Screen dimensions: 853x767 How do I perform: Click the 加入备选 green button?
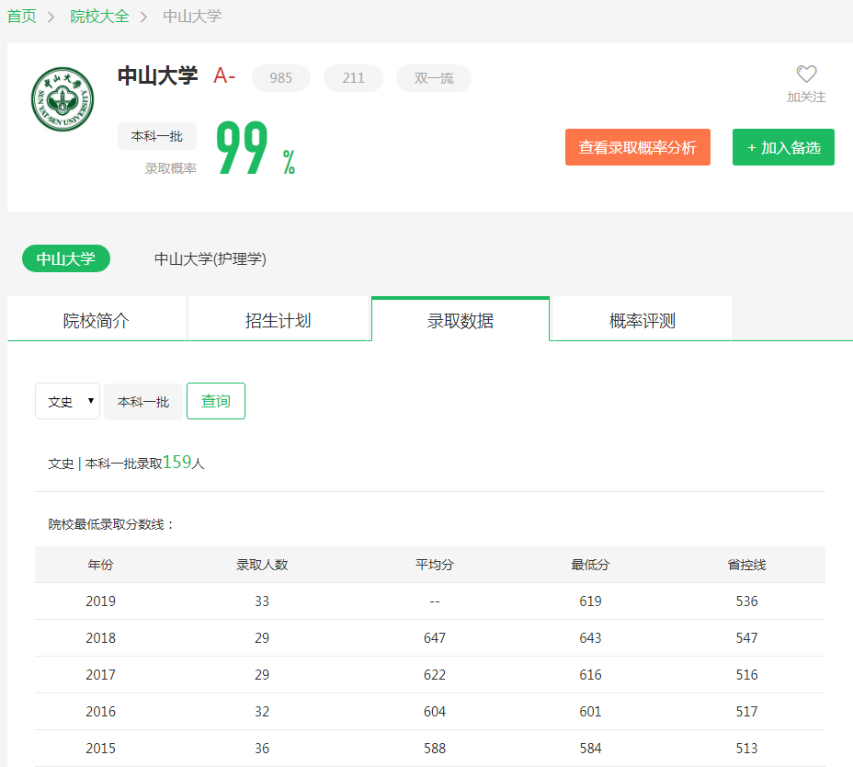pyautogui.click(x=783, y=147)
